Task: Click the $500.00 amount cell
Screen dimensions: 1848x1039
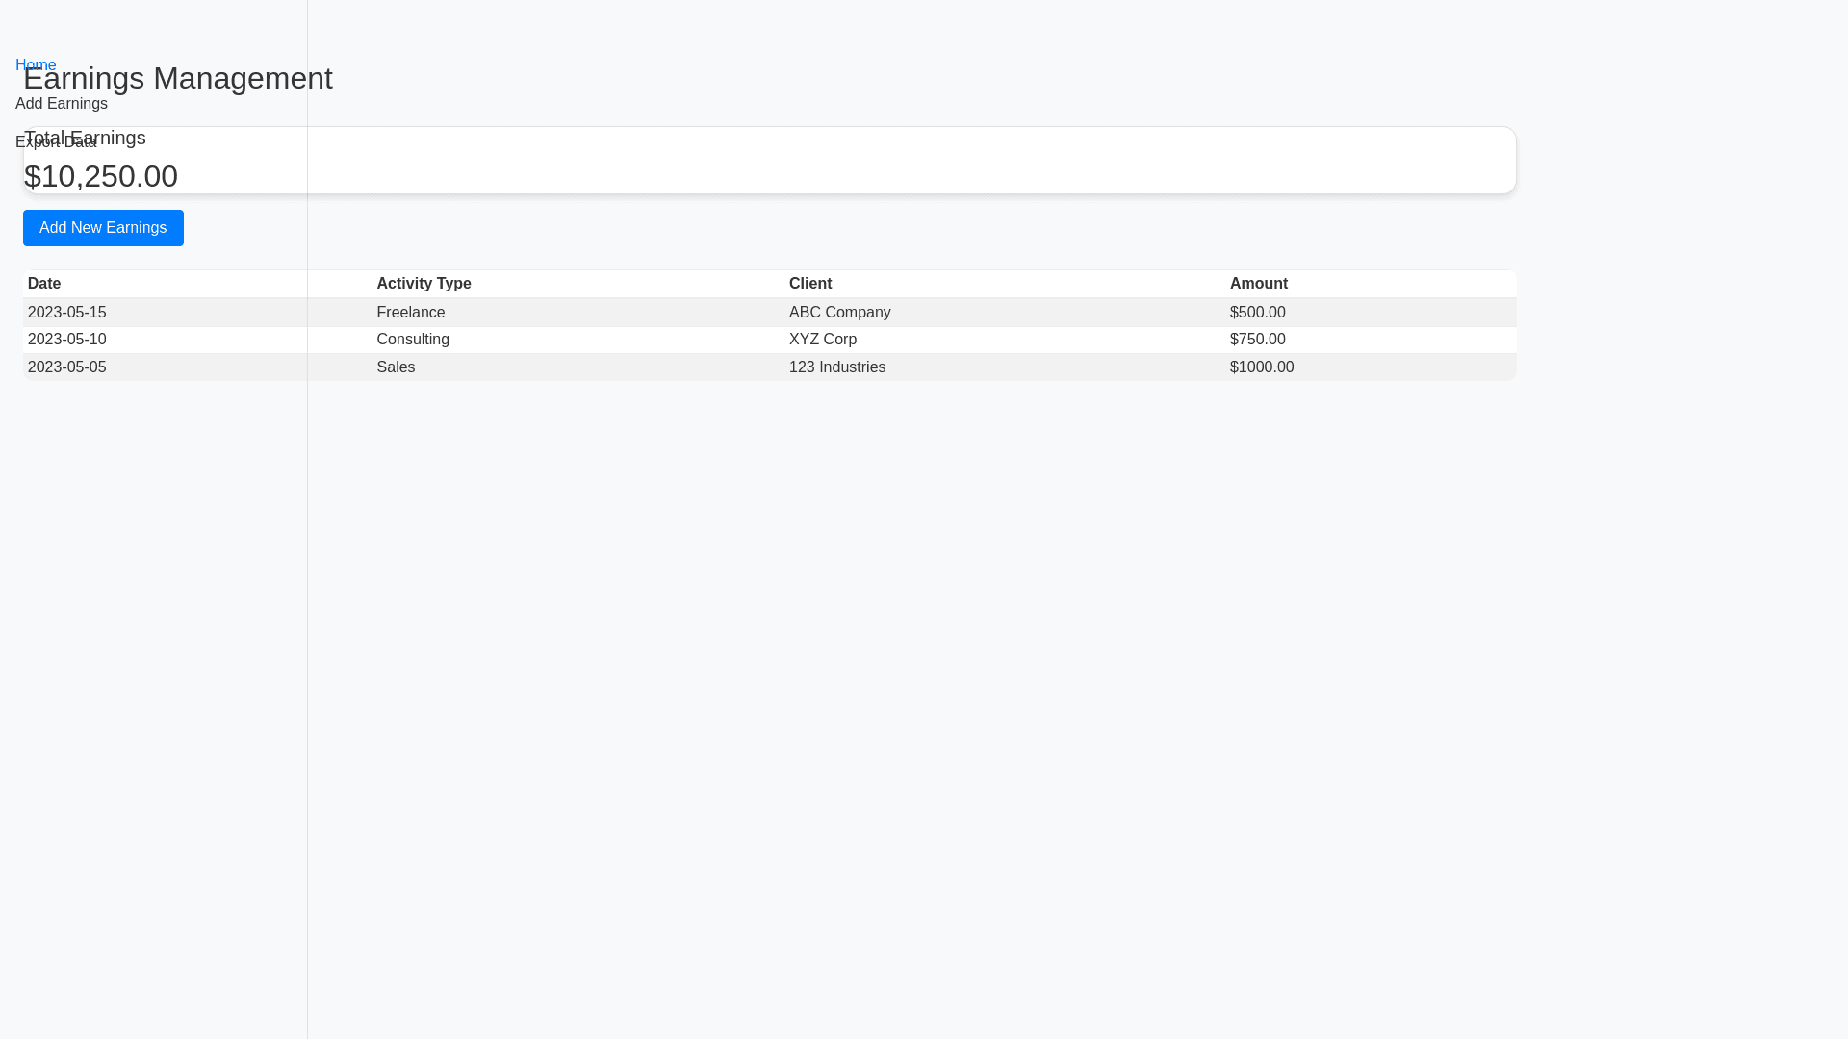Action: [x=1257, y=313]
